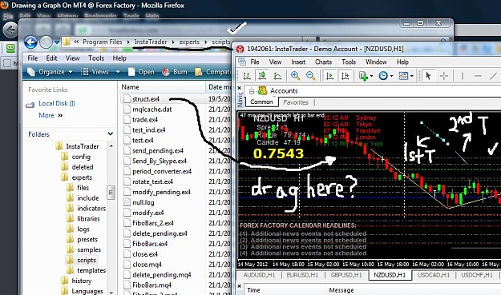The image size is (501, 295).
Task: Open InstaTrader's Charts menu
Action: (x=323, y=62)
